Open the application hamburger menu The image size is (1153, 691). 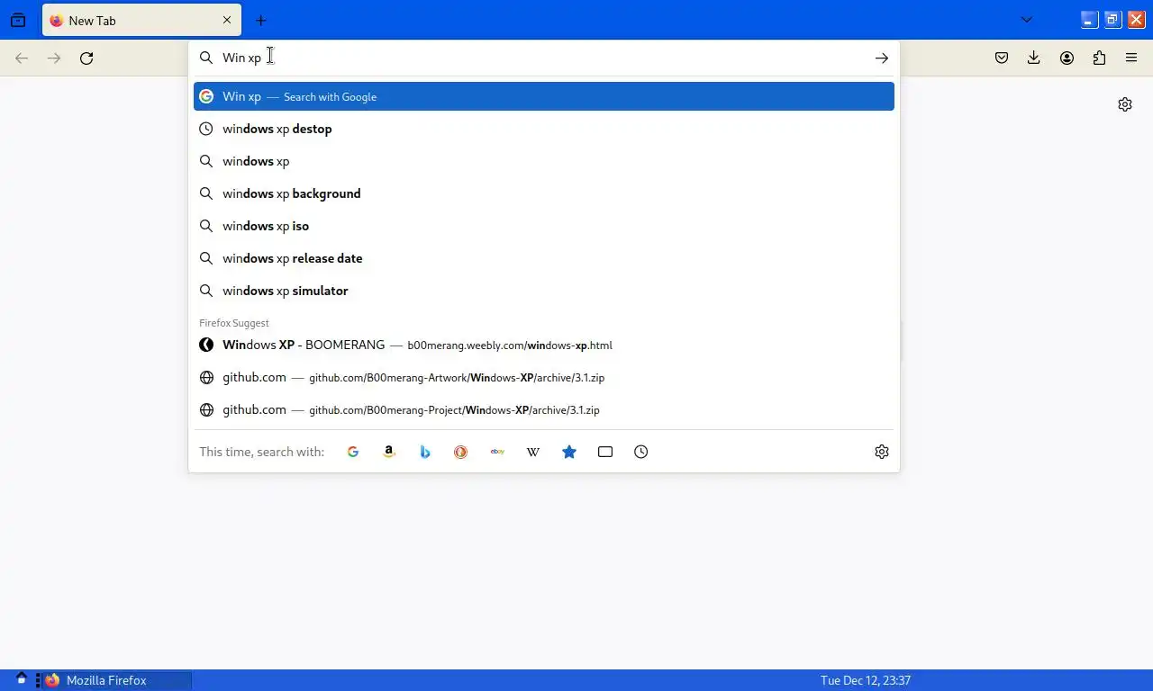tap(1131, 58)
